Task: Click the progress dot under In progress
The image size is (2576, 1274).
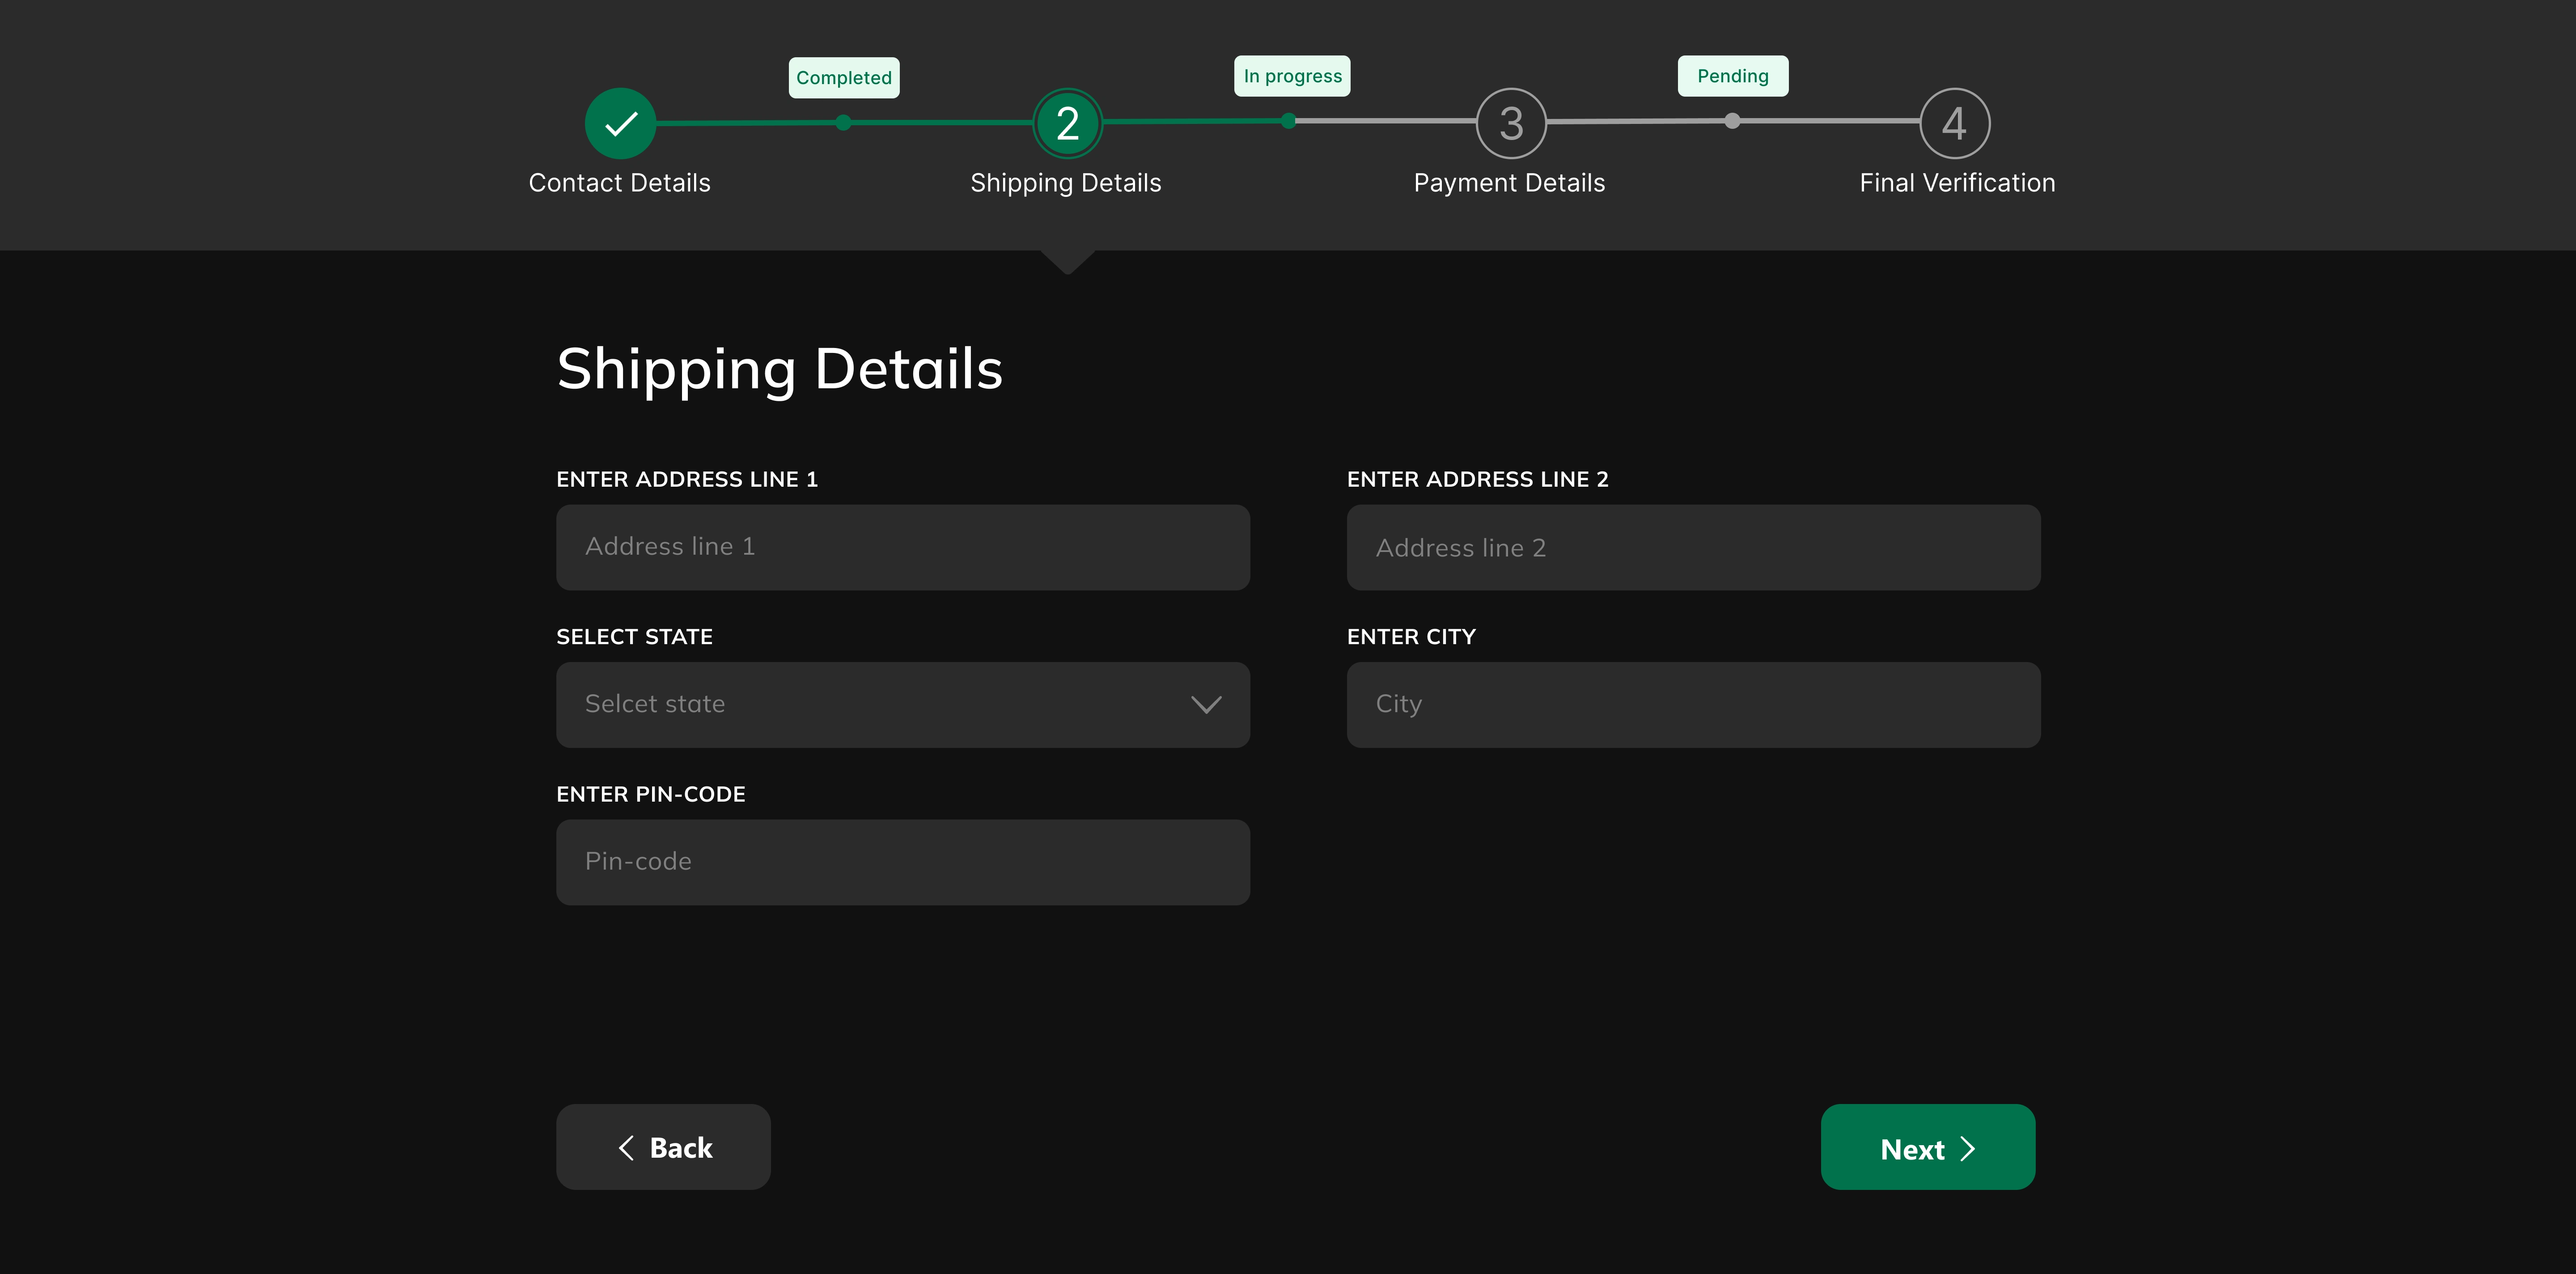Action: pos(1288,121)
